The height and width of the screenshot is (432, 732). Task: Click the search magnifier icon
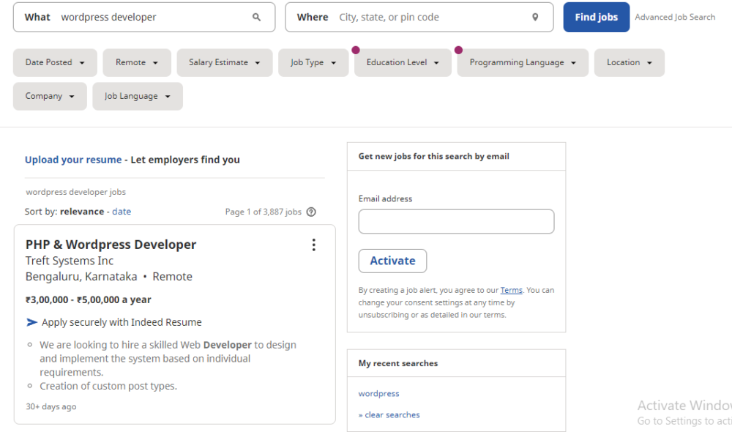click(256, 16)
